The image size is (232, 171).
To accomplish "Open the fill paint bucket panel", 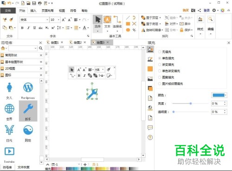I will [x=150, y=49].
